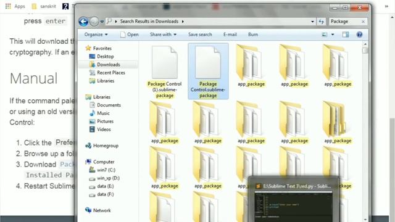395x222 pixels.
Task: Open Explorer help icon
Action: click(x=359, y=35)
